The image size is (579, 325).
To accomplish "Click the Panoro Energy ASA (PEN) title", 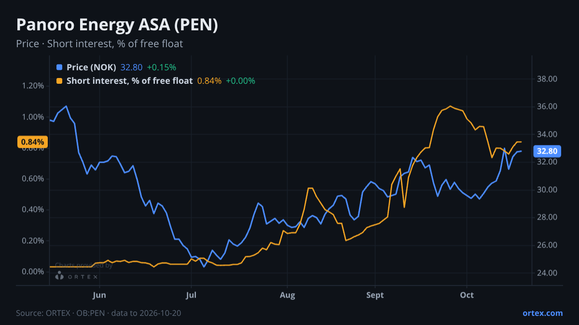I will click(117, 26).
